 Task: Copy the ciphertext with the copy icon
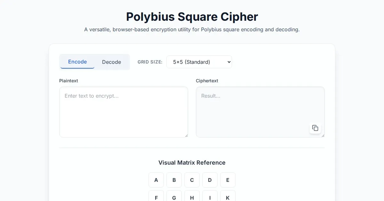pos(315,128)
